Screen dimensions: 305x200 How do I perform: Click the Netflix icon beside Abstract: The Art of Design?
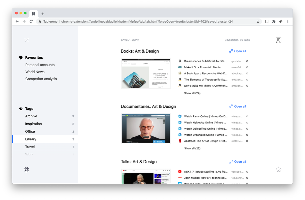point(179,141)
